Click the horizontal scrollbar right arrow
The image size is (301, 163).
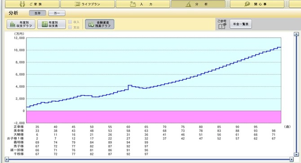point(292,159)
